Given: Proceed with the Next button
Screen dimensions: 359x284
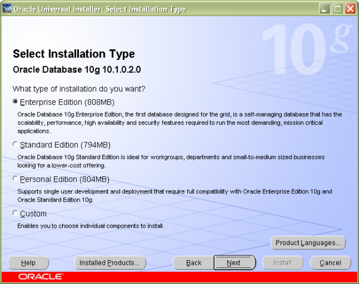Looking at the screenshot, I should 235,262.
